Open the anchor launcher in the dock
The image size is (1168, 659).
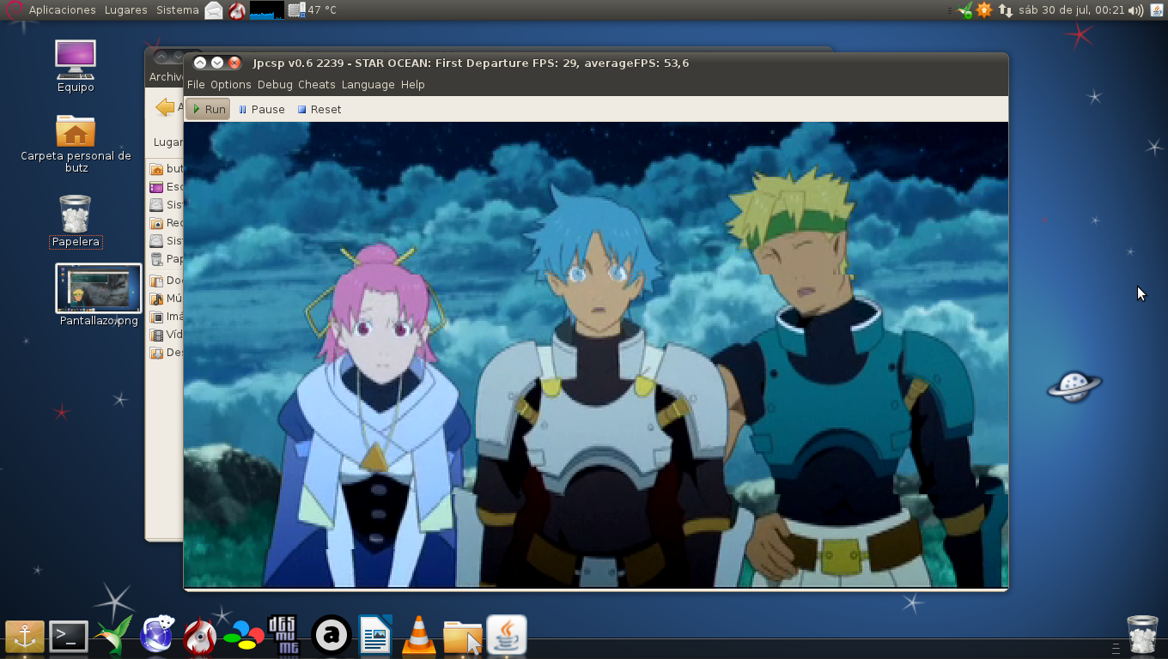(x=24, y=637)
